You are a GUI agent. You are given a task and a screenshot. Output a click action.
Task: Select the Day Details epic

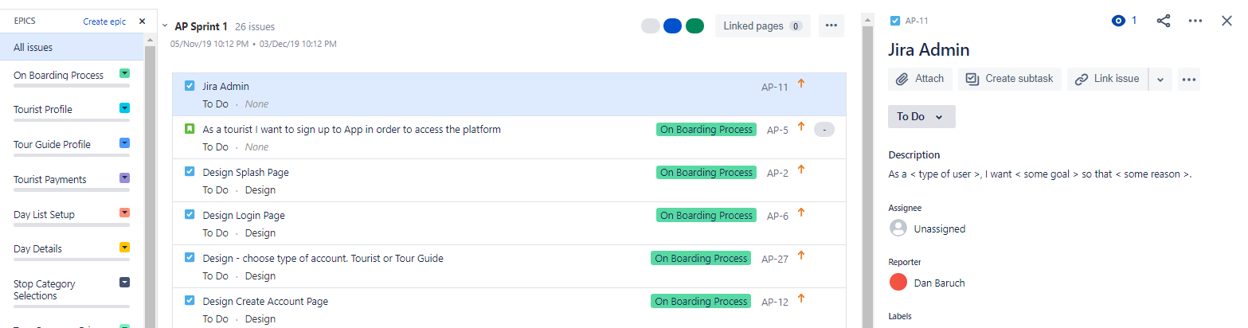click(37, 248)
